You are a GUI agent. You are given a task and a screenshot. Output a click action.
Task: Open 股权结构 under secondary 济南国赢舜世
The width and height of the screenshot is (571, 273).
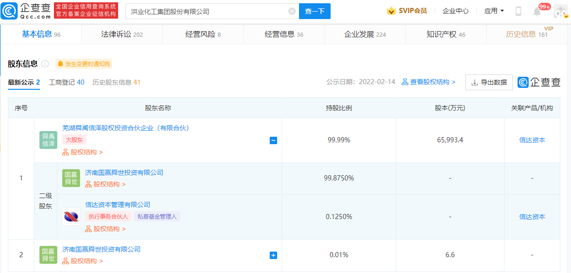[105, 184]
